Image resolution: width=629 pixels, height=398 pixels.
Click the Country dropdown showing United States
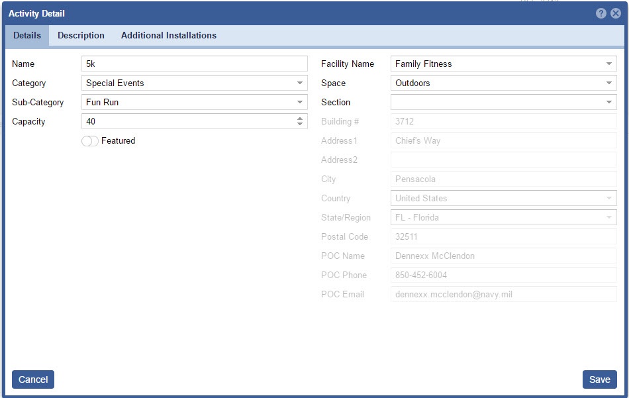coord(503,199)
